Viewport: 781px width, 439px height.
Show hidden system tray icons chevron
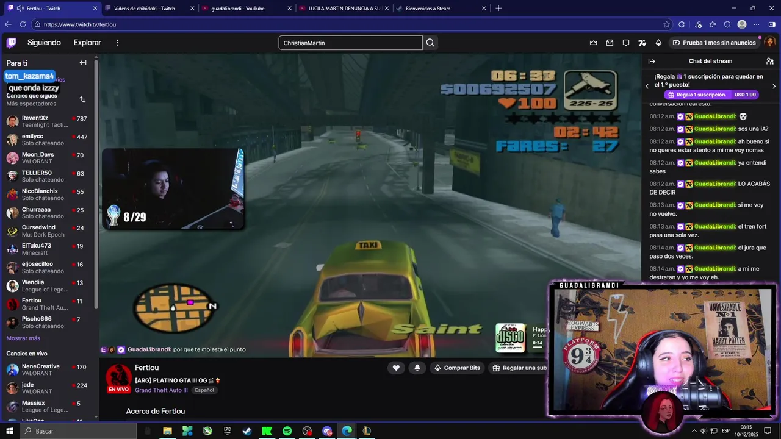[x=694, y=431]
